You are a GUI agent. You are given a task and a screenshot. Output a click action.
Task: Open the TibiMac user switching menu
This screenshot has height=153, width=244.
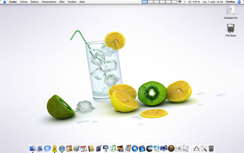click(x=230, y=2)
